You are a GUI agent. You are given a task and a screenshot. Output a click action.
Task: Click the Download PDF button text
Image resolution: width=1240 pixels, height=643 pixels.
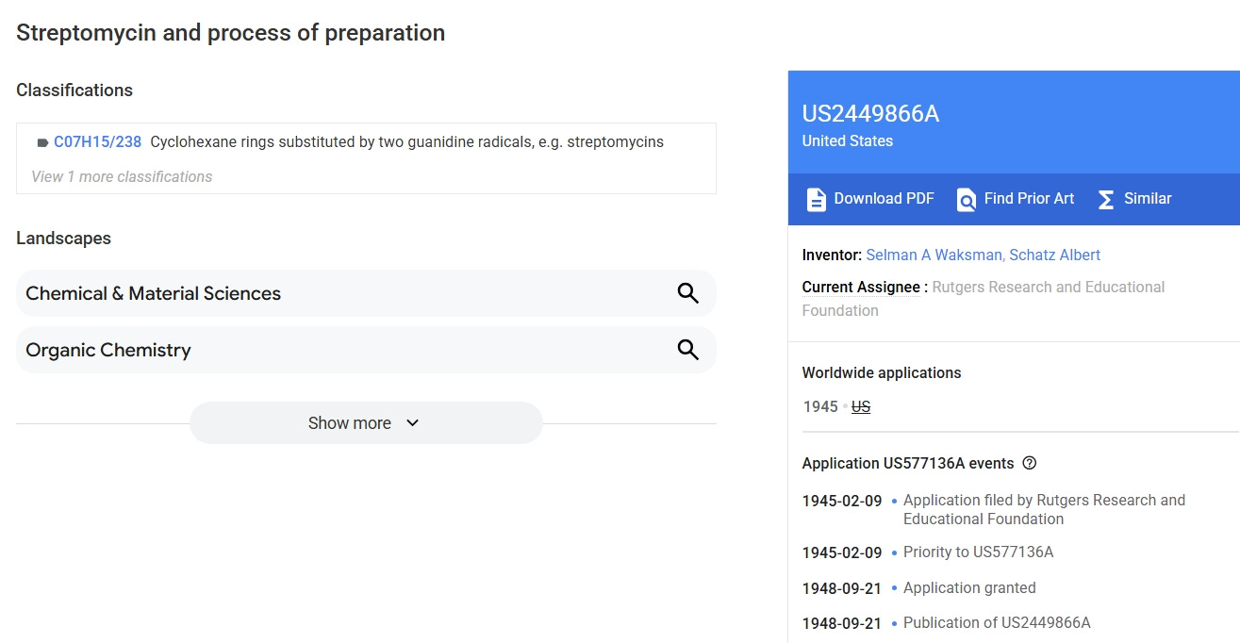[x=884, y=198]
